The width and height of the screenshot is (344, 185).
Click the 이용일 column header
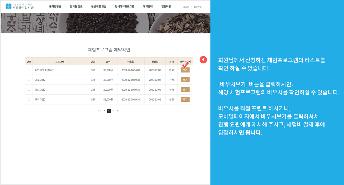tap(131, 62)
